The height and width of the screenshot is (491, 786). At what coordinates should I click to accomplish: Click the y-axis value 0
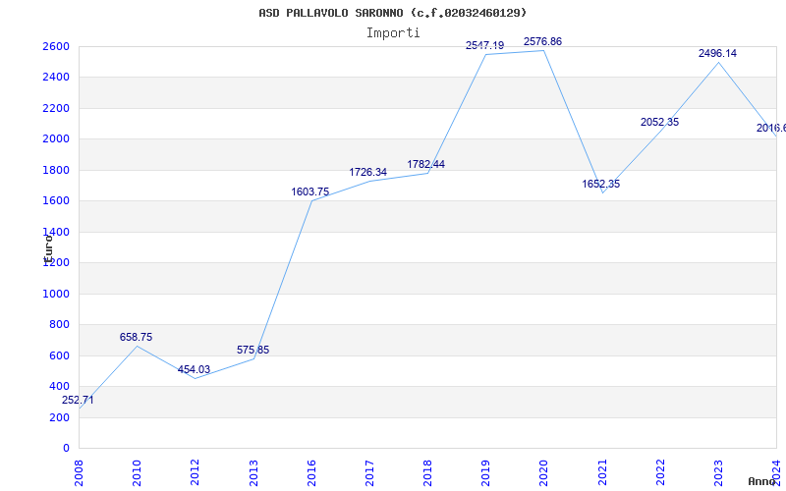[66, 448]
